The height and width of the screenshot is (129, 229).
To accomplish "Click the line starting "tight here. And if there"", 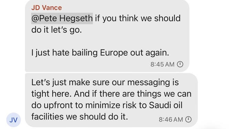I will click(111, 94).
